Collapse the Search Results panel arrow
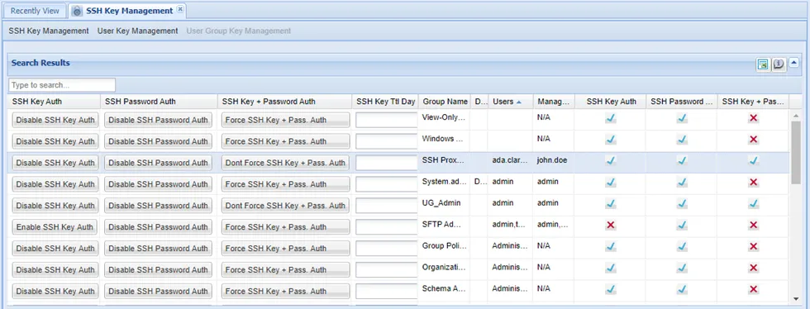The image size is (810, 309). pos(794,63)
